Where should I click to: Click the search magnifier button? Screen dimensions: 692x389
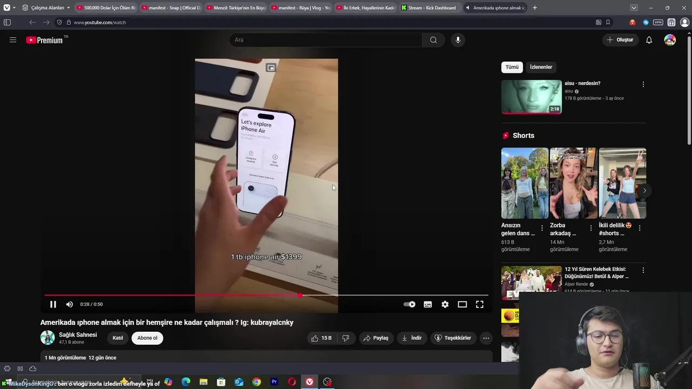point(434,40)
